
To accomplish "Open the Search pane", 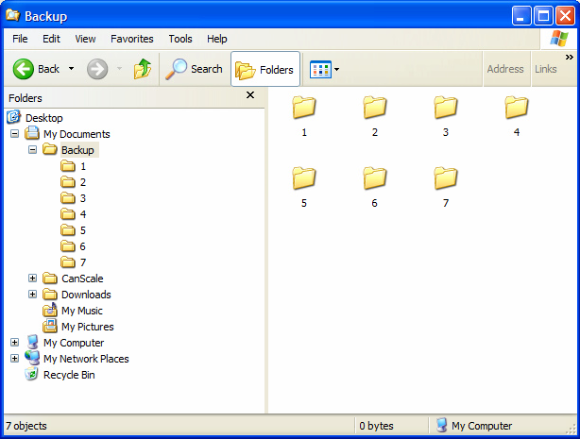I will (x=195, y=69).
